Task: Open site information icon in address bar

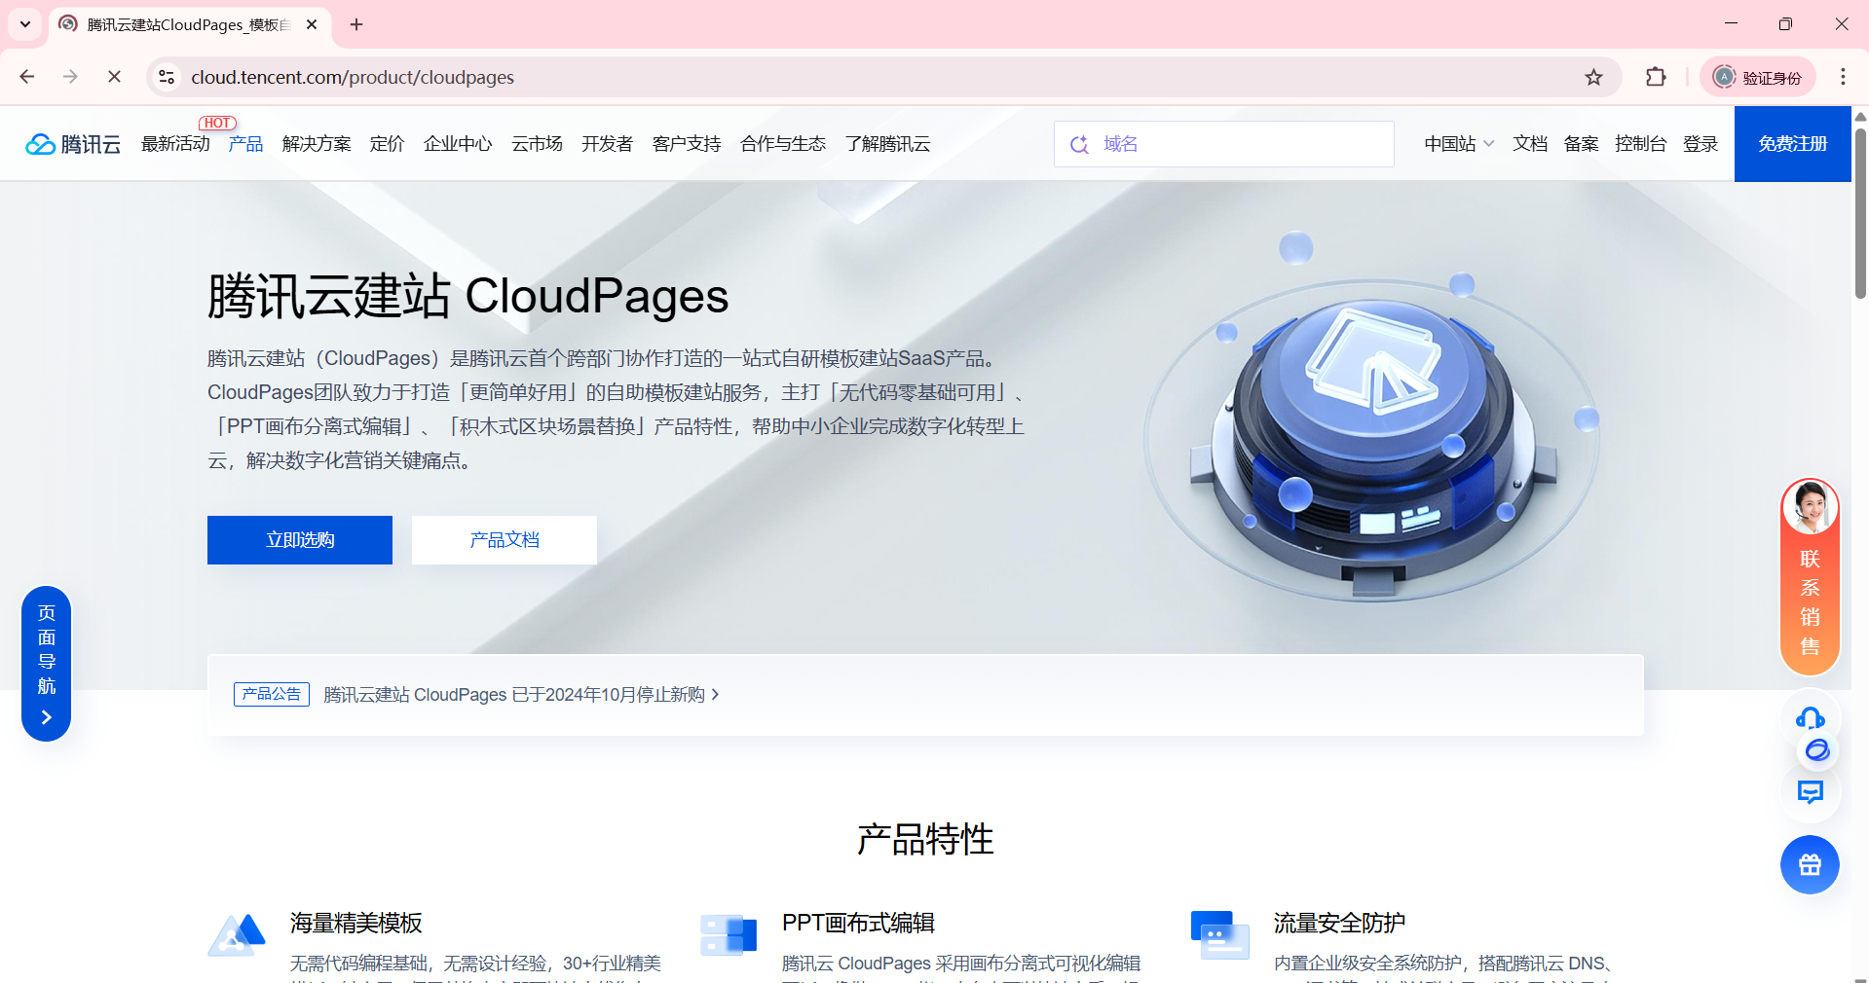Action: point(167,77)
